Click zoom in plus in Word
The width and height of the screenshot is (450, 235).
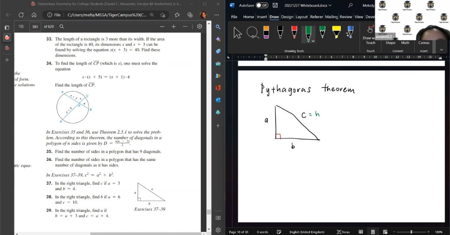pyautogui.click(x=428, y=232)
